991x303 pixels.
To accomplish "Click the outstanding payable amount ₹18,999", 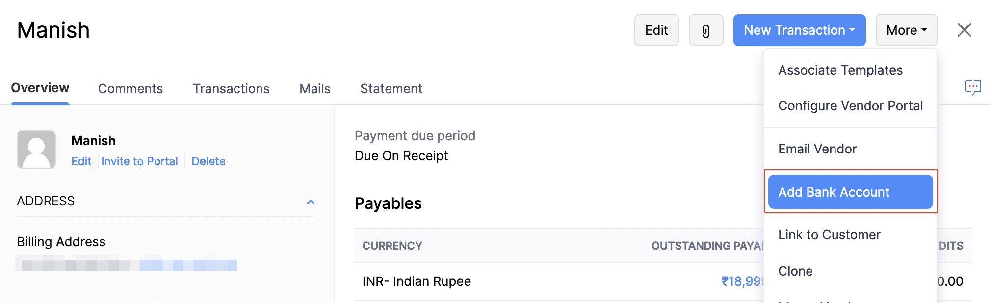I will click(742, 281).
